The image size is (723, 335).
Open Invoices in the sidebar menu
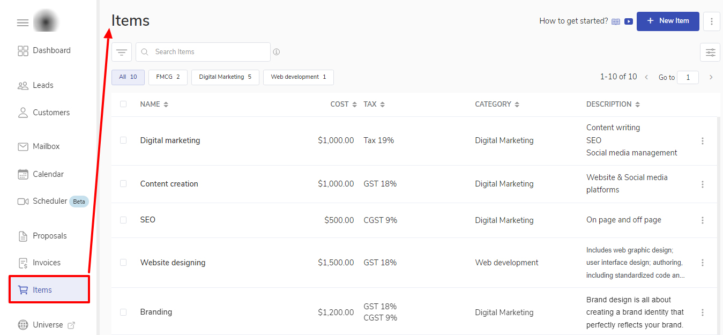point(47,263)
